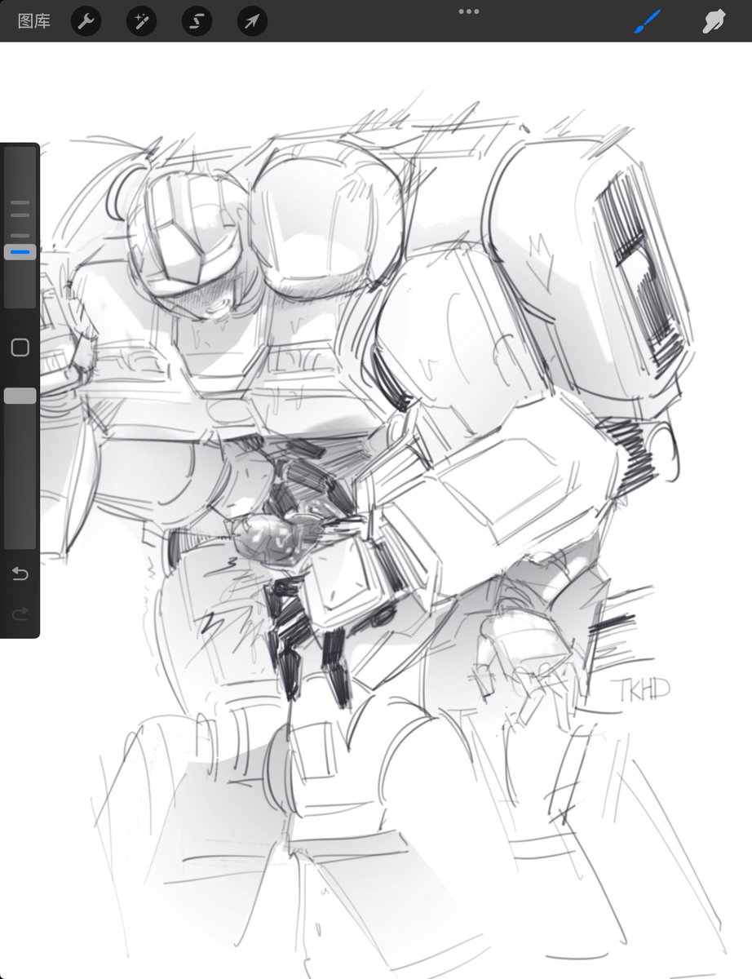
Task: Click the three-dot menu at top center
Action: coord(469,11)
